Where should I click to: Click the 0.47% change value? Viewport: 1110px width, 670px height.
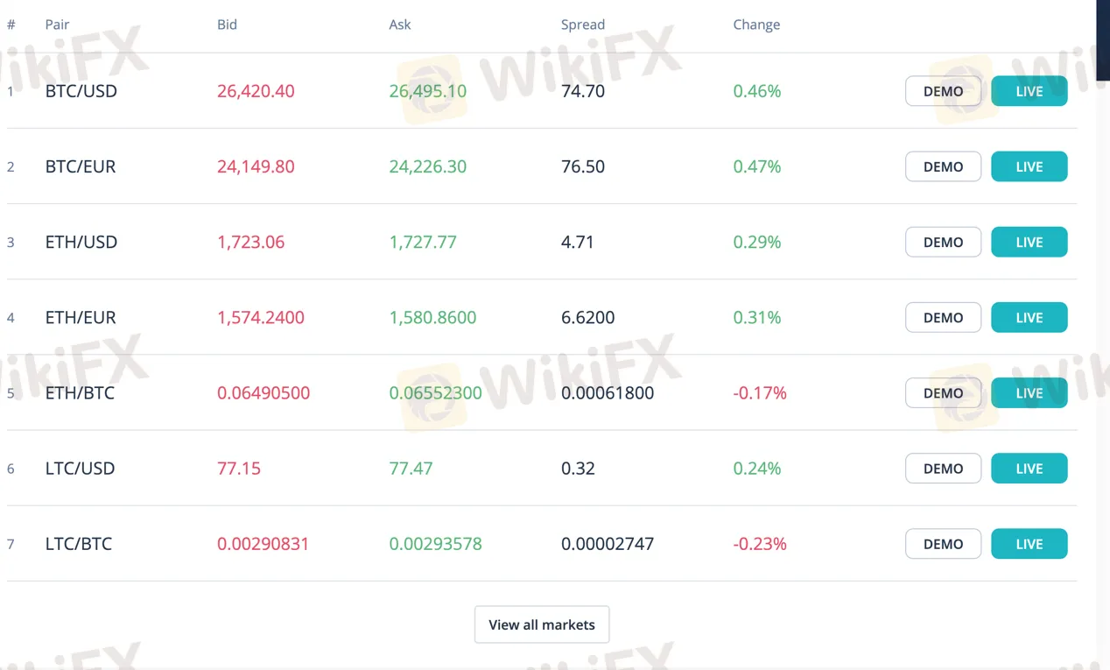757,166
